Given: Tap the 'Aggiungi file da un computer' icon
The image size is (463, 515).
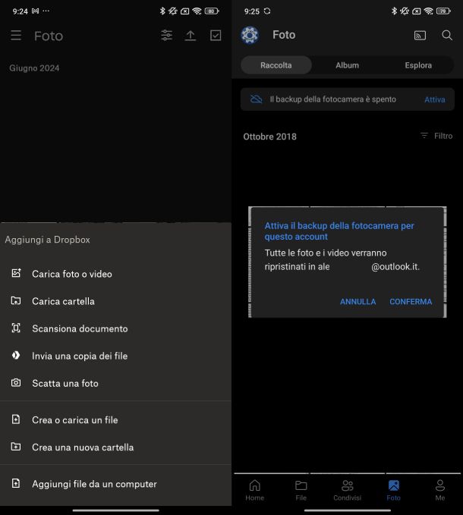Looking at the screenshot, I should 16,483.
